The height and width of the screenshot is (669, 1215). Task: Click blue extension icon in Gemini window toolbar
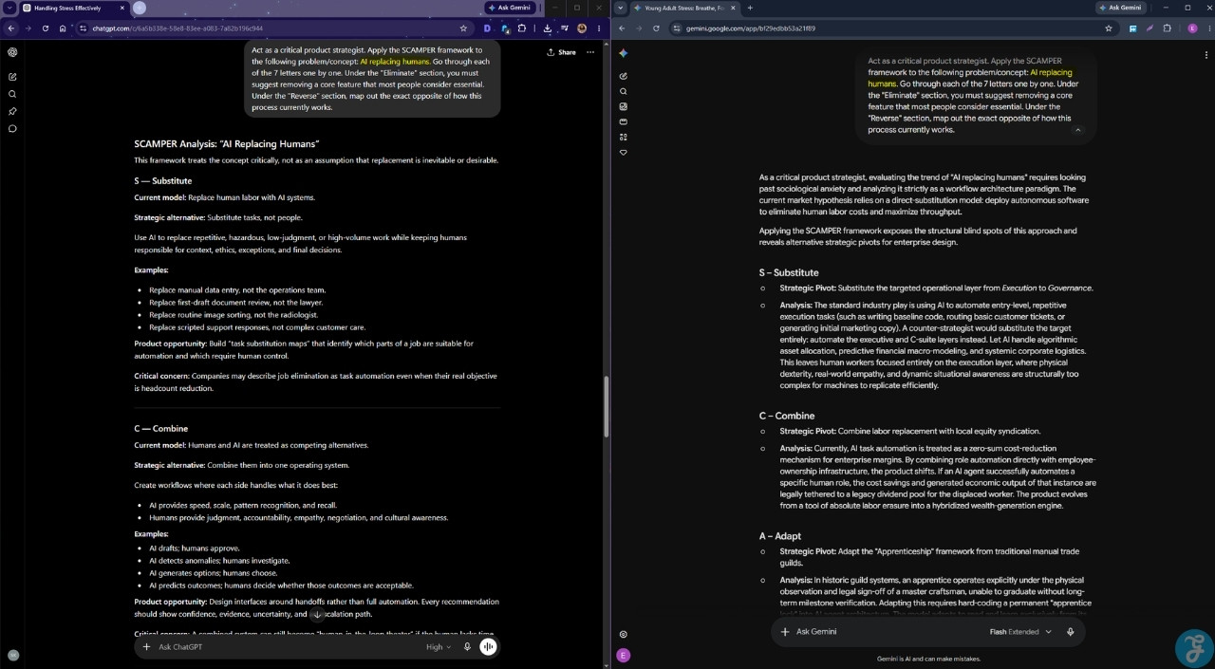pos(1132,28)
